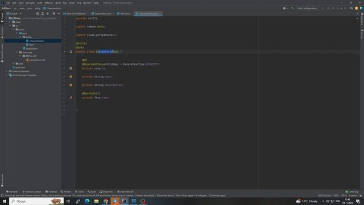
Task: Open Google Chrome from the taskbar
Action: click(x=106, y=201)
